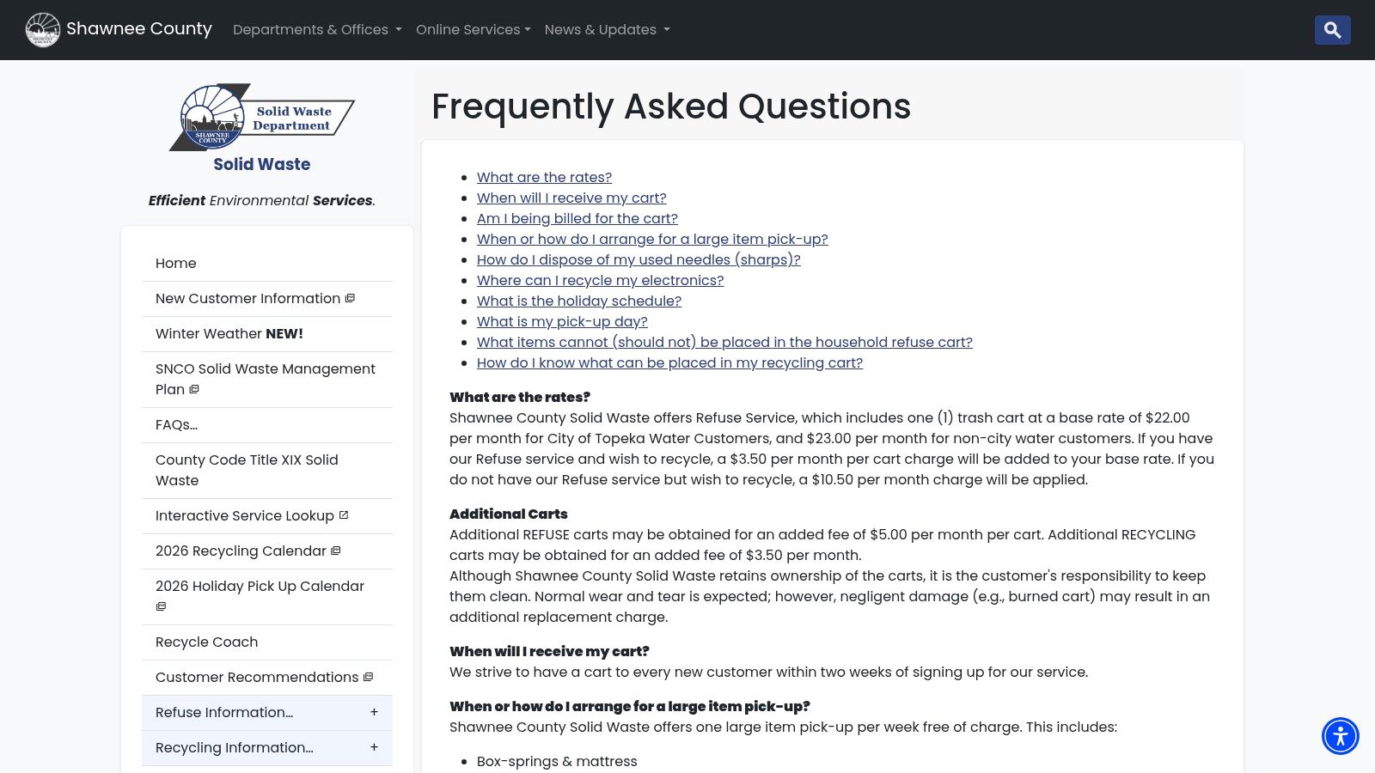Open "Where can I recycle my electronics?" link
The image size is (1375, 773).
click(x=600, y=280)
